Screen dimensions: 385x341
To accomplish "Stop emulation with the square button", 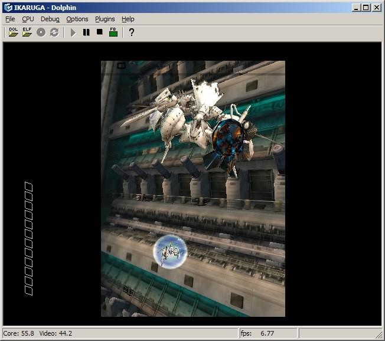I will [99, 32].
